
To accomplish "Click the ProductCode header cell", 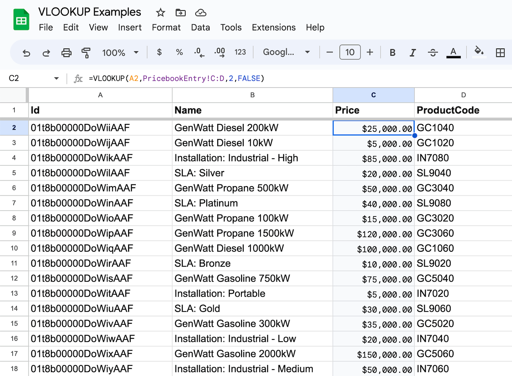I will [x=463, y=110].
